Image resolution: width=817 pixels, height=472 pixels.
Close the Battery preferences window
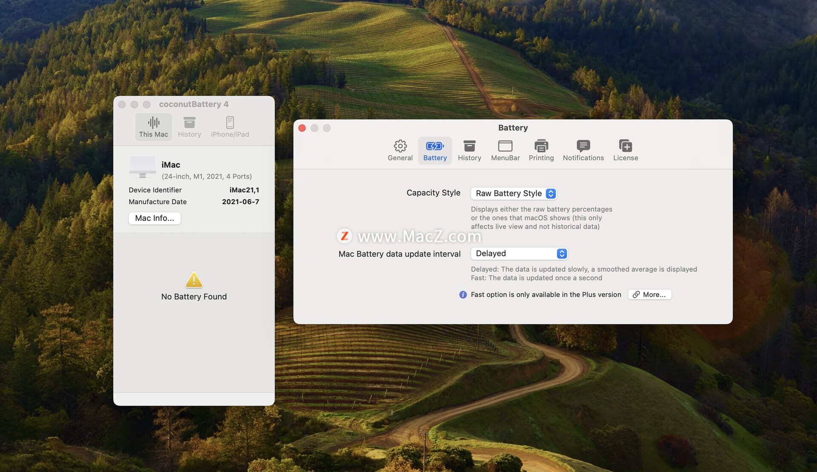[302, 128]
